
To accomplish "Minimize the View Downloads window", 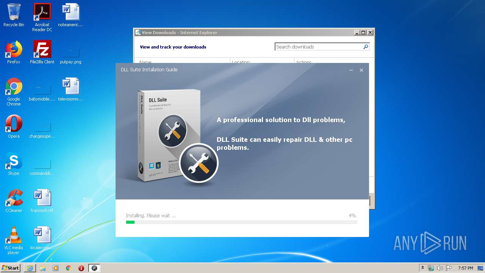I will click(357, 33).
